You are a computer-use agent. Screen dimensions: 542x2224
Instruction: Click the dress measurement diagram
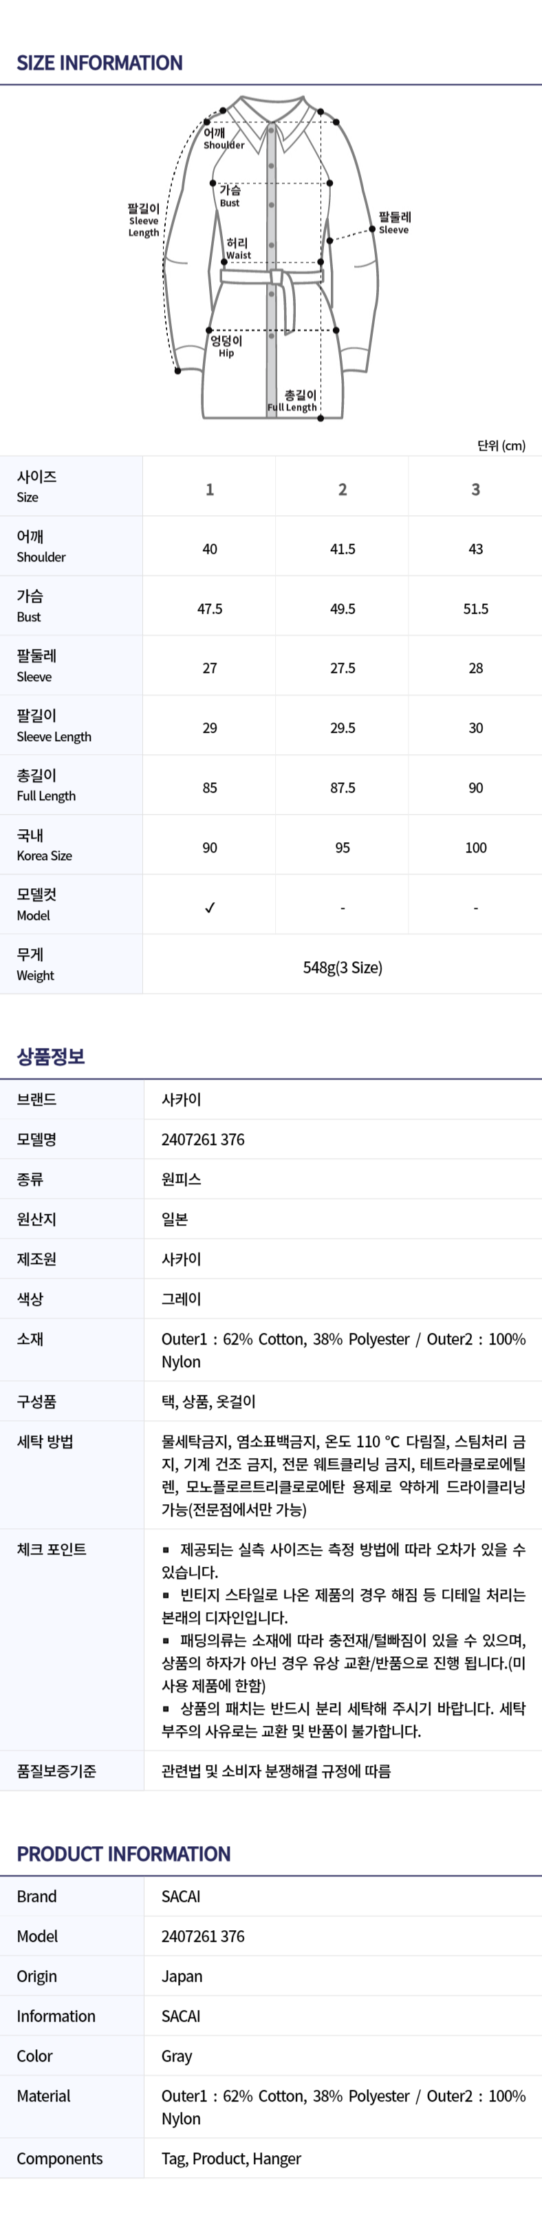click(x=271, y=259)
